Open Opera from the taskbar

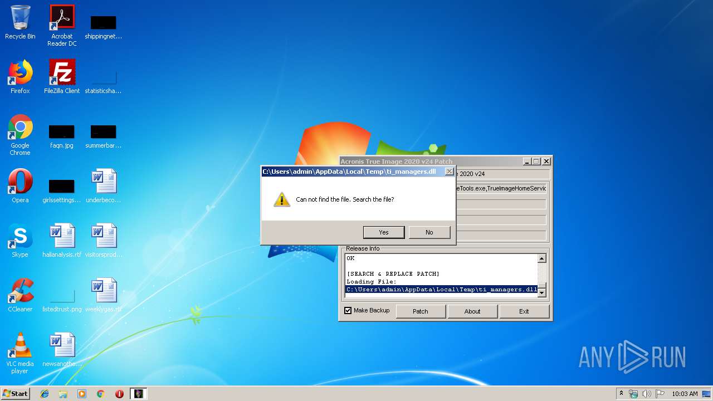click(119, 394)
